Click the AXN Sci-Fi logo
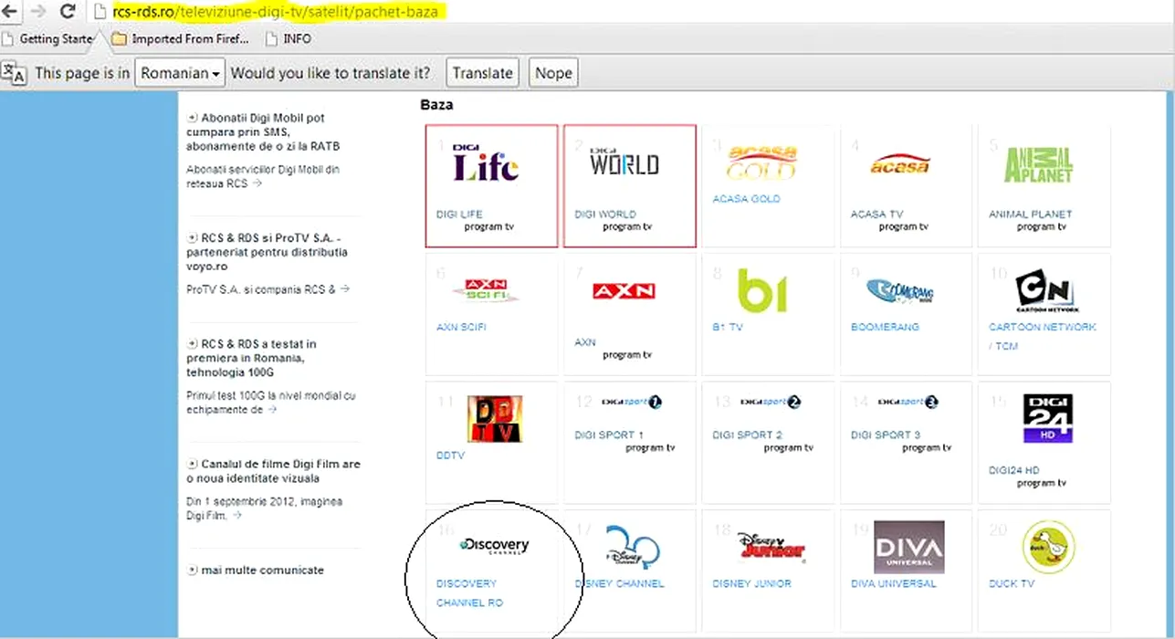The image size is (1175, 639). coord(486,290)
